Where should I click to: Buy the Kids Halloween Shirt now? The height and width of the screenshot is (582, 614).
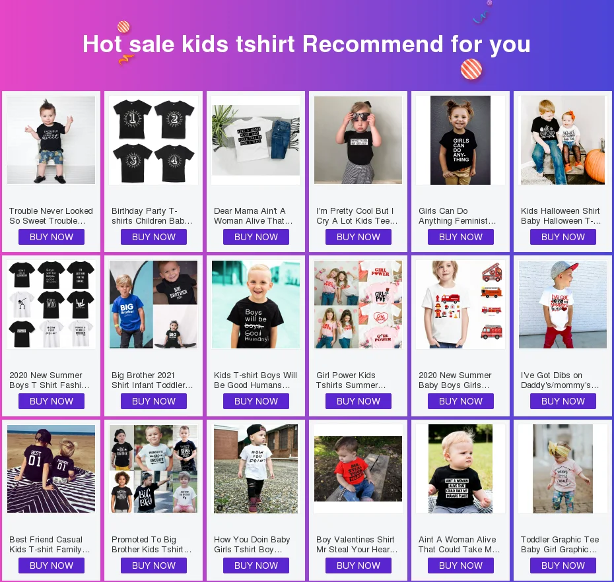click(563, 237)
